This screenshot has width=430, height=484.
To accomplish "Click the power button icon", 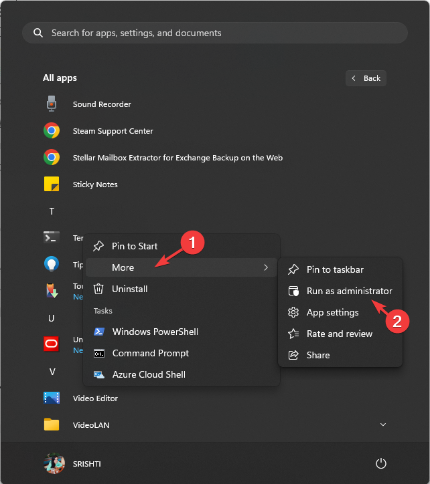I will 381,463.
